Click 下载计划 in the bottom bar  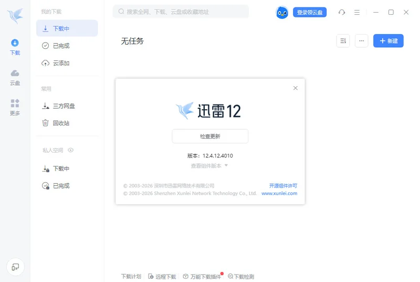131,276
